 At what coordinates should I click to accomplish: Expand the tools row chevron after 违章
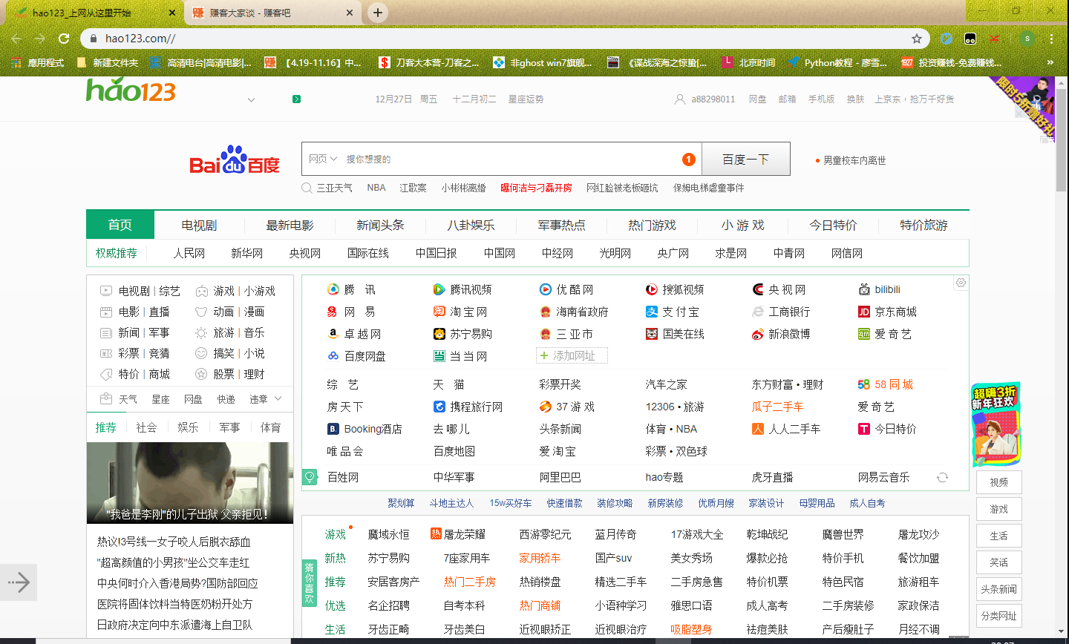point(278,398)
